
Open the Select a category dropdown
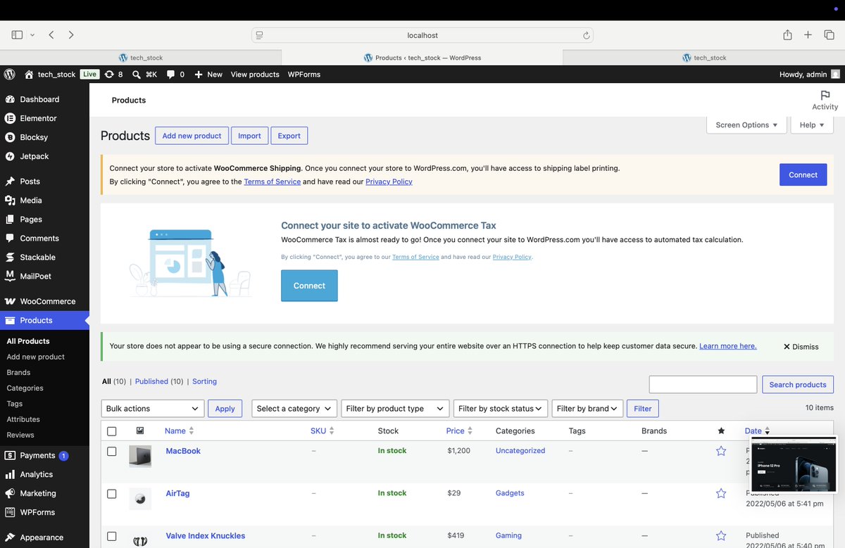pos(294,409)
